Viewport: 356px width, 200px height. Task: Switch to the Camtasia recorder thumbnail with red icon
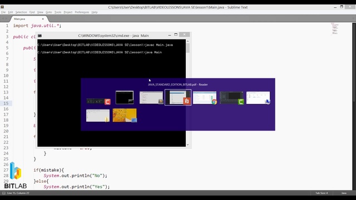pos(98,101)
